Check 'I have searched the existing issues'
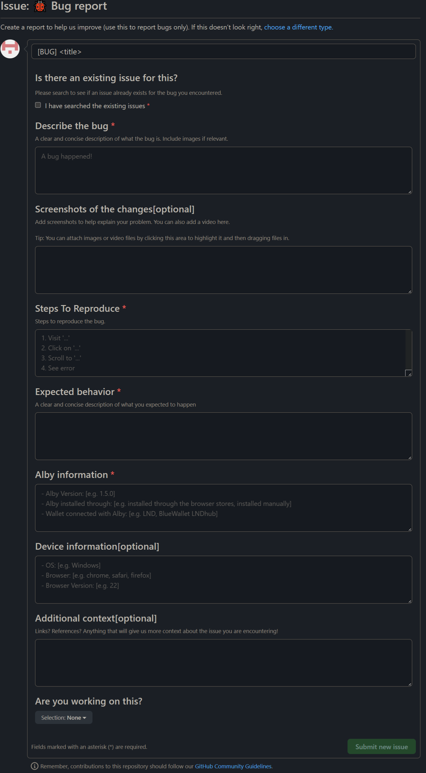The width and height of the screenshot is (426, 773). click(x=38, y=105)
